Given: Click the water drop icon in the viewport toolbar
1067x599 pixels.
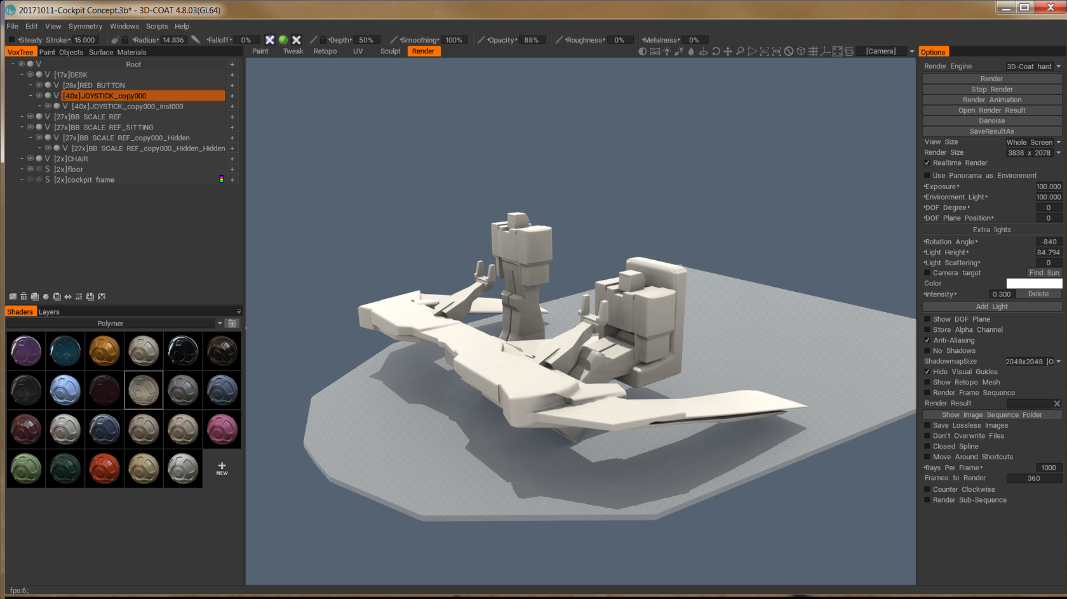Looking at the screenshot, I should click(692, 51).
